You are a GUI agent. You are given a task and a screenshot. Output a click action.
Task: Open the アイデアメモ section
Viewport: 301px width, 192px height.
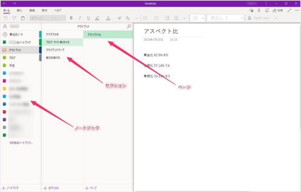tap(62, 34)
